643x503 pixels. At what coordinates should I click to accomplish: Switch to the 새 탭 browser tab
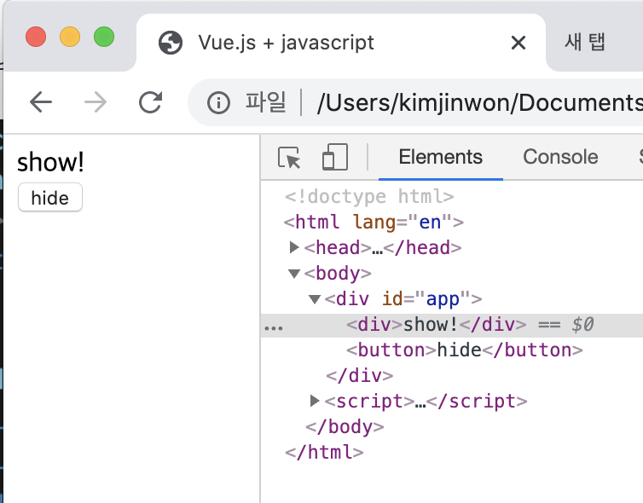tap(585, 43)
